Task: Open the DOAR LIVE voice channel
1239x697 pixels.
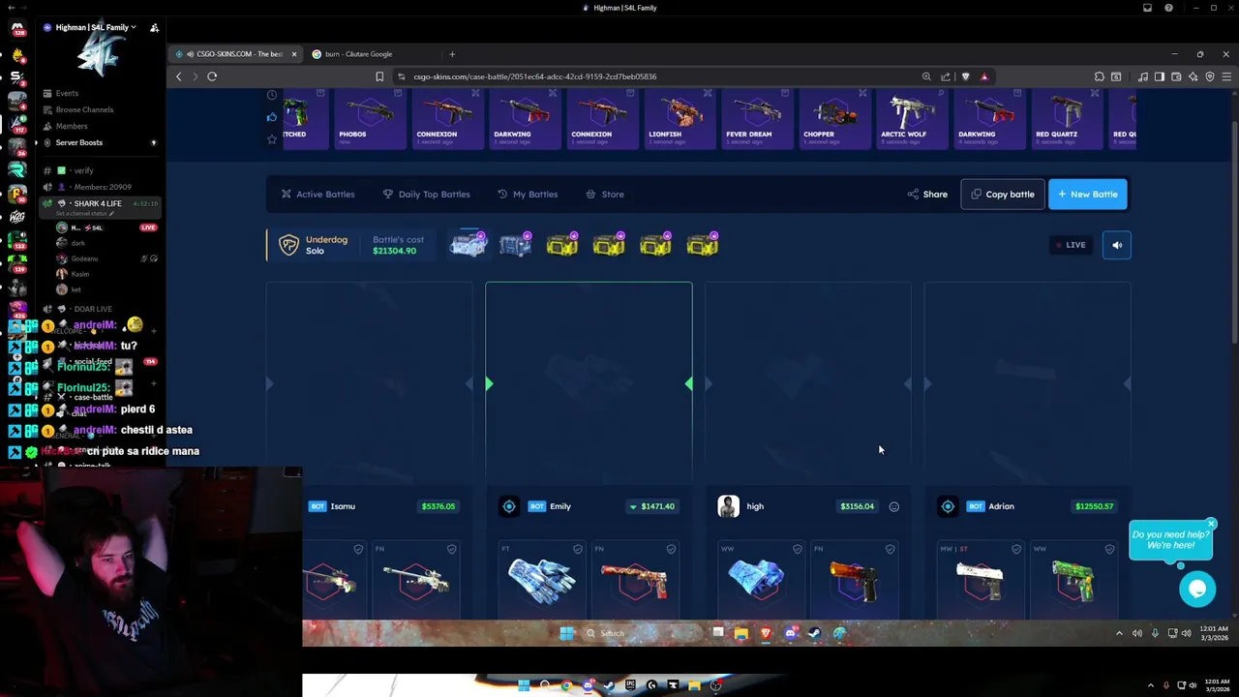Action: coord(93,309)
